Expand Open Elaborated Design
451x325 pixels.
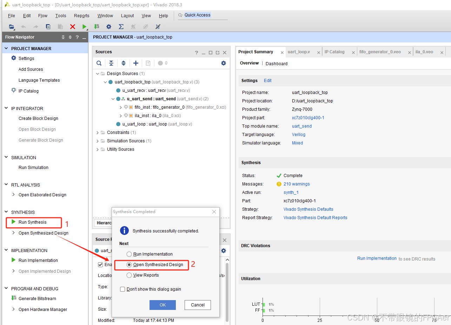point(13,195)
